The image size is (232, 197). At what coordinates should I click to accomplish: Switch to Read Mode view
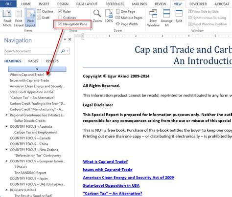click(x=7, y=18)
